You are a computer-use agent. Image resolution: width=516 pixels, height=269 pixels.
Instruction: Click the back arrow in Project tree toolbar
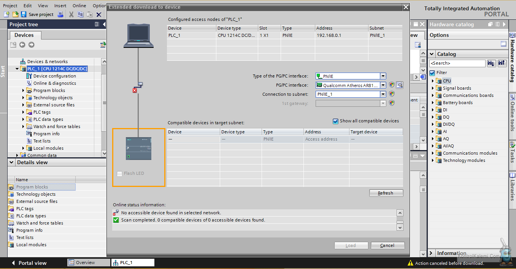click(x=22, y=45)
